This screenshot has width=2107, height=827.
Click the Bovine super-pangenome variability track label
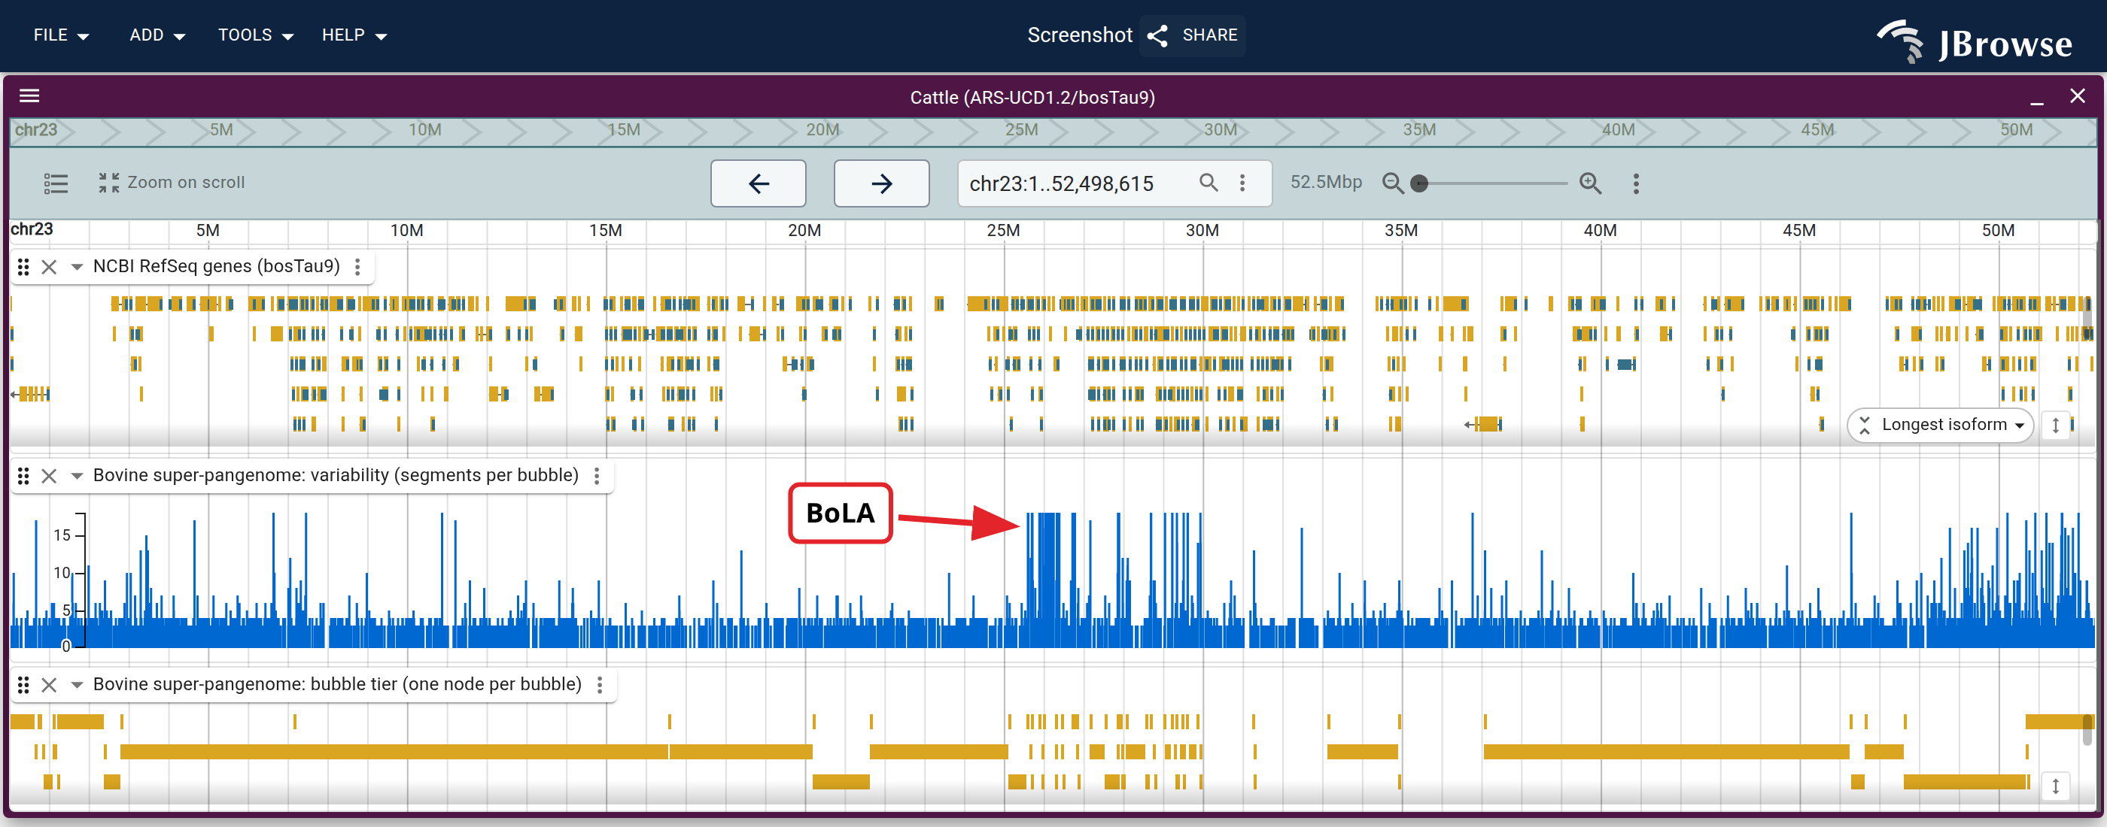[336, 476]
